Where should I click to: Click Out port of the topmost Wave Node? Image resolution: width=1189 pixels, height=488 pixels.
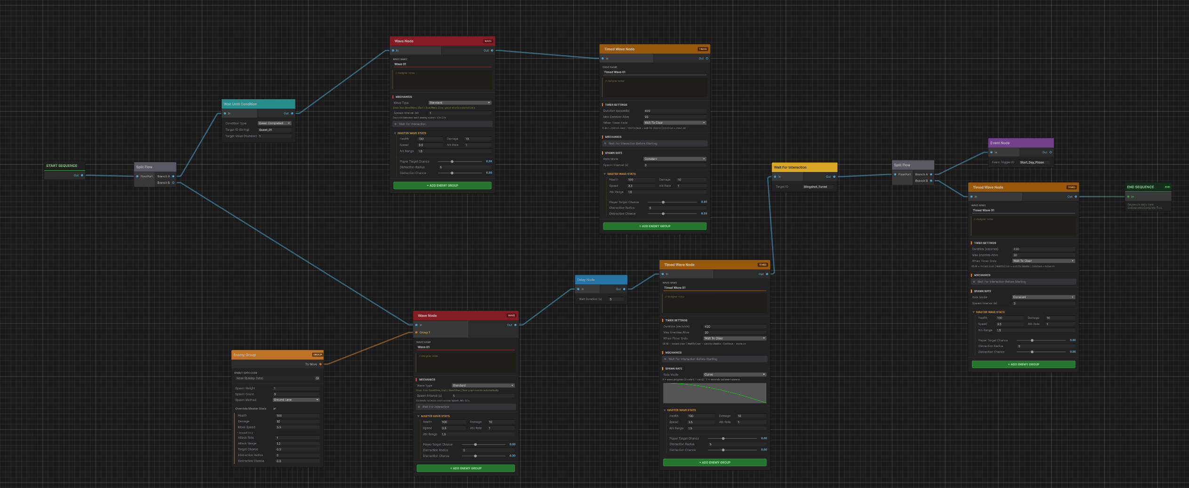pos(492,50)
